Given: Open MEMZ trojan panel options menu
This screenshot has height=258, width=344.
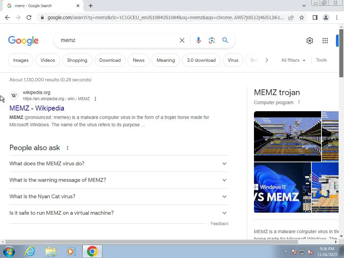Looking at the screenshot, I should (299, 102).
